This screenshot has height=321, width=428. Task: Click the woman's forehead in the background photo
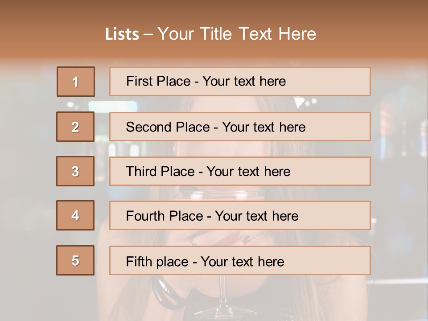pos(223,103)
